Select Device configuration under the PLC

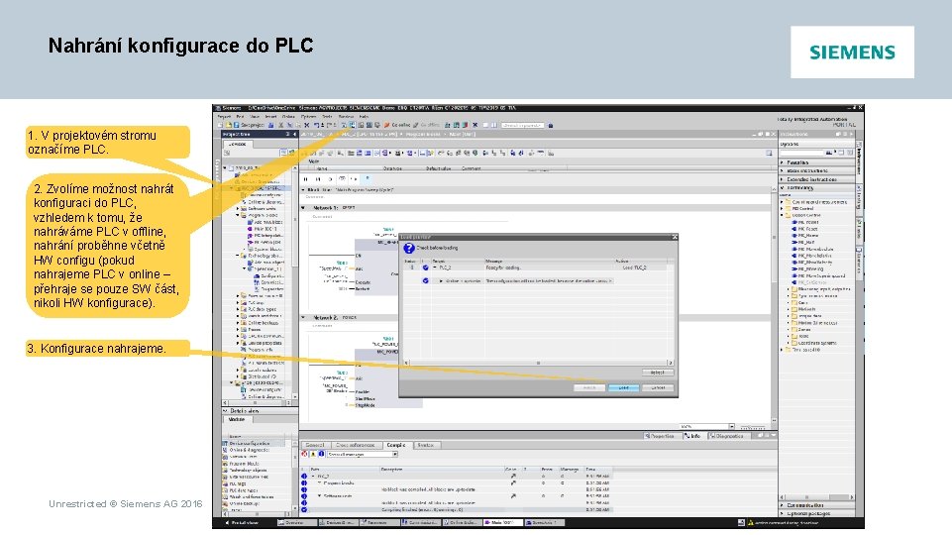pos(263,195)
